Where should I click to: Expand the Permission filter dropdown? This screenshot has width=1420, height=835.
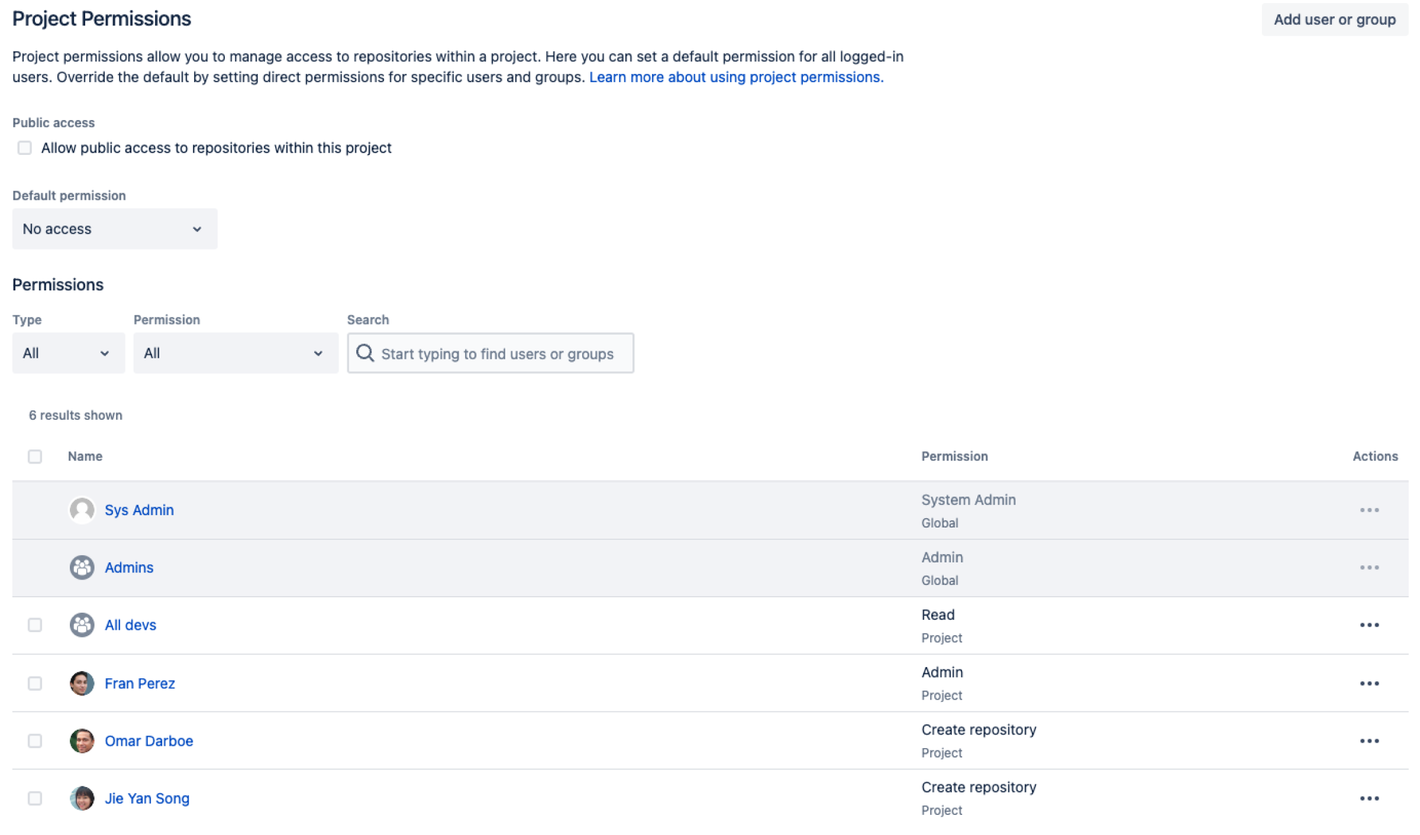235,353
